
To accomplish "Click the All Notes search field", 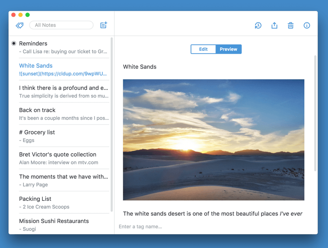I will point(61,25).
